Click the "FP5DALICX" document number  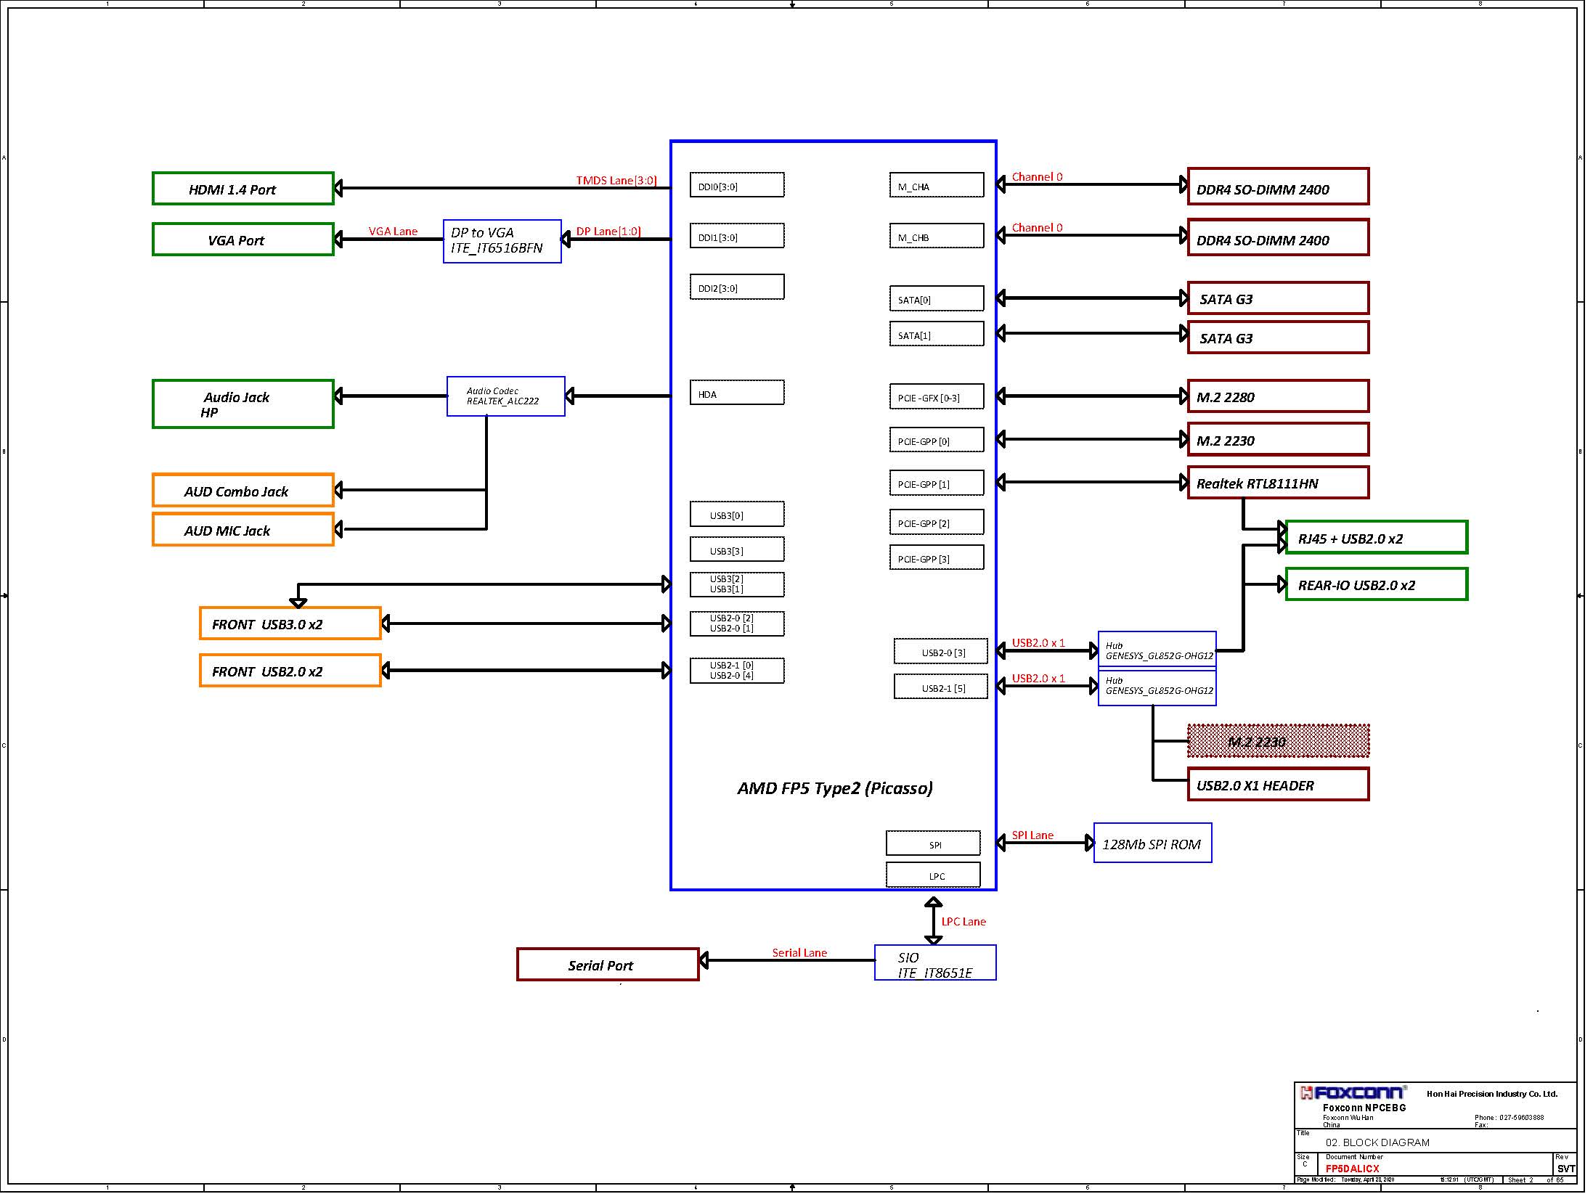(1352, 1169)
